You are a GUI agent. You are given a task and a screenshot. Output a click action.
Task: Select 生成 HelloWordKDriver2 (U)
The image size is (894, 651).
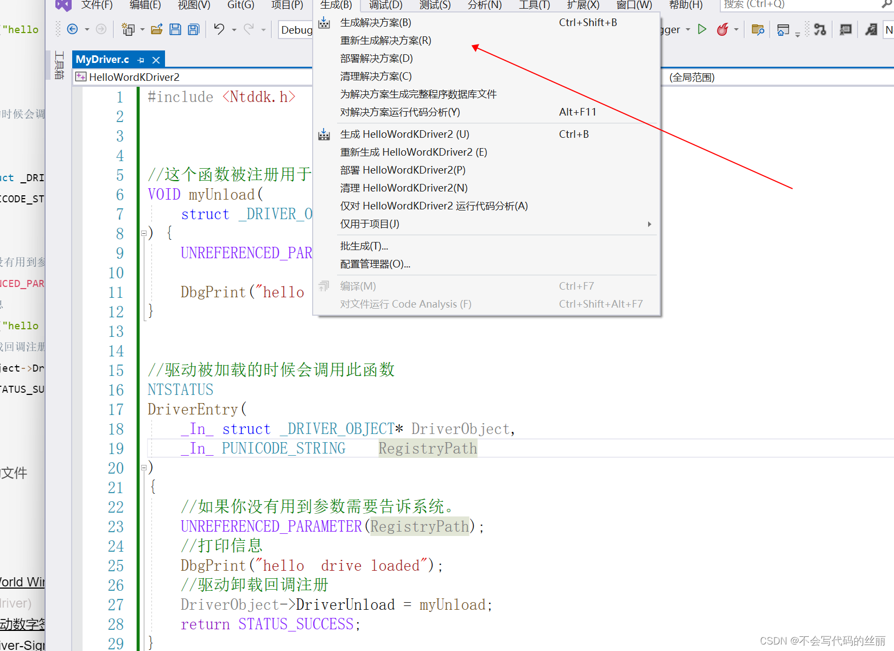pos(487,135)
